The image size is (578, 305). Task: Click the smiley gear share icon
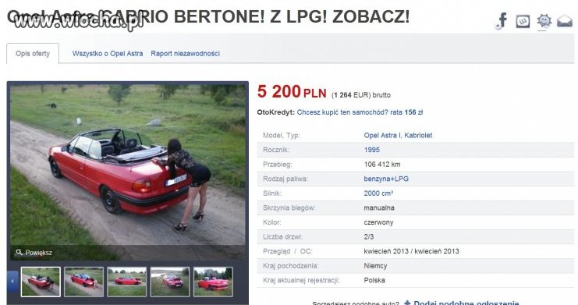544,20
